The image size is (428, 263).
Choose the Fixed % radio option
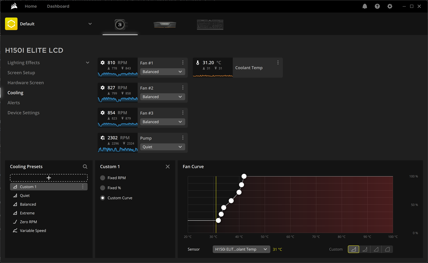(103, 188)
